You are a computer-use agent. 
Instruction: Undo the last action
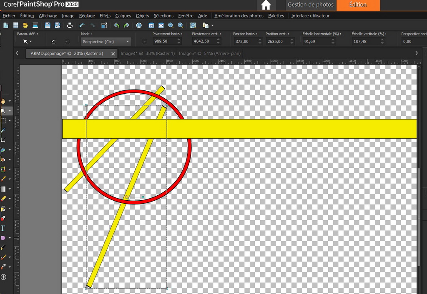(82, 25)
